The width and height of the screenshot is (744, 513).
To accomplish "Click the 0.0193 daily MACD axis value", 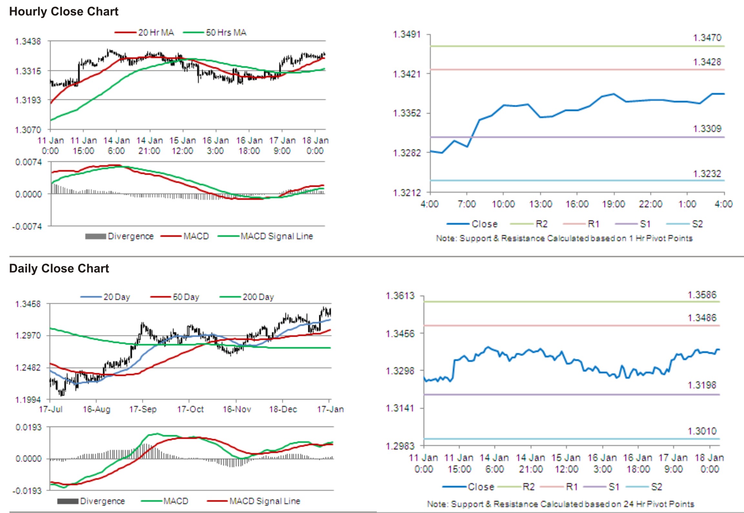I will point(29,427).
